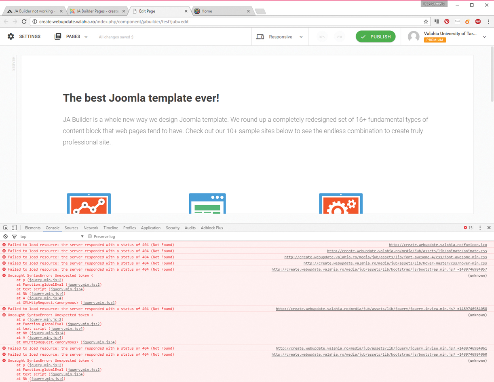Open the Sources tab in DevTools
This screenshot has width=494, height=382.
72,228
